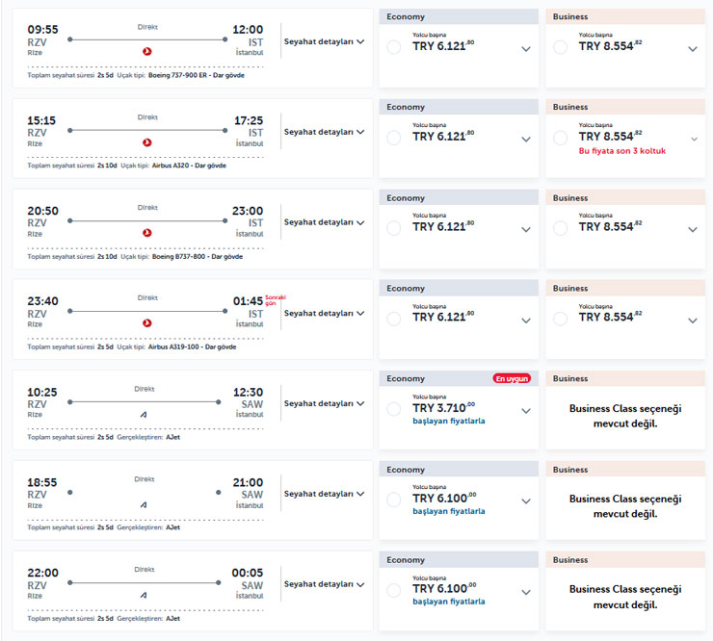Viewport: 713px width, 641px height.
Task: Click AJet logo on 10:25 flight
Action: [145, 413]
